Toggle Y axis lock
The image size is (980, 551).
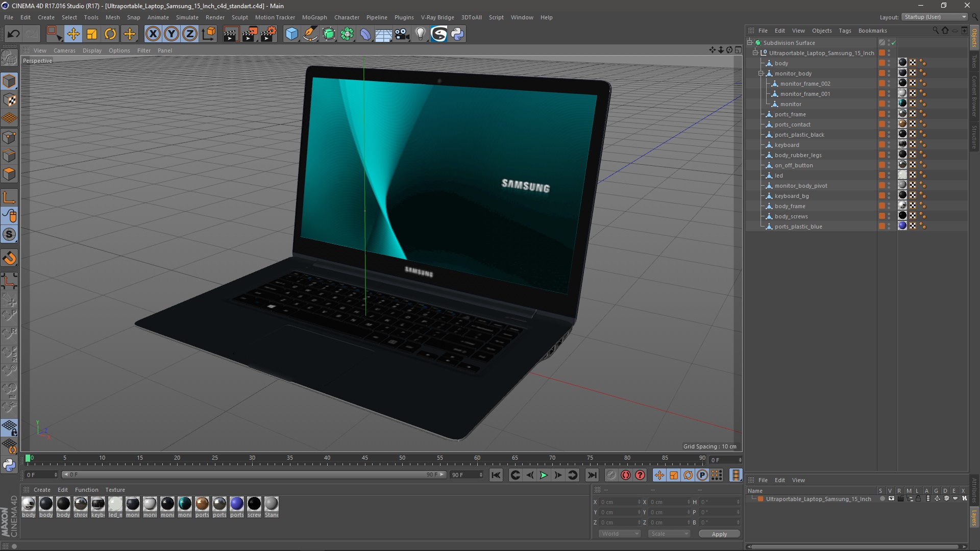pyautogui.click(x=171, y=34)
